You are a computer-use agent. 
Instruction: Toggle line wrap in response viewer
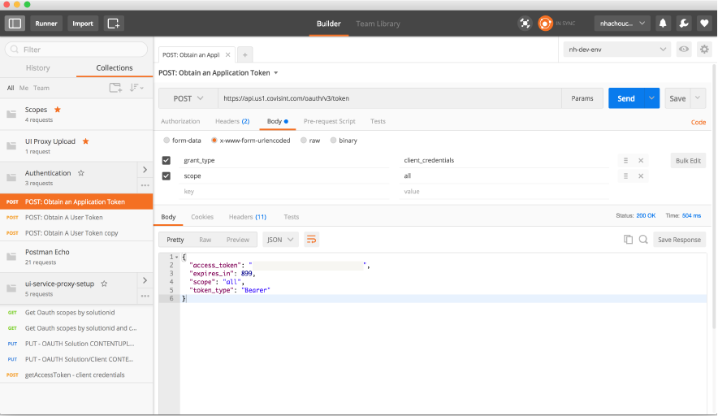[312, 240]
